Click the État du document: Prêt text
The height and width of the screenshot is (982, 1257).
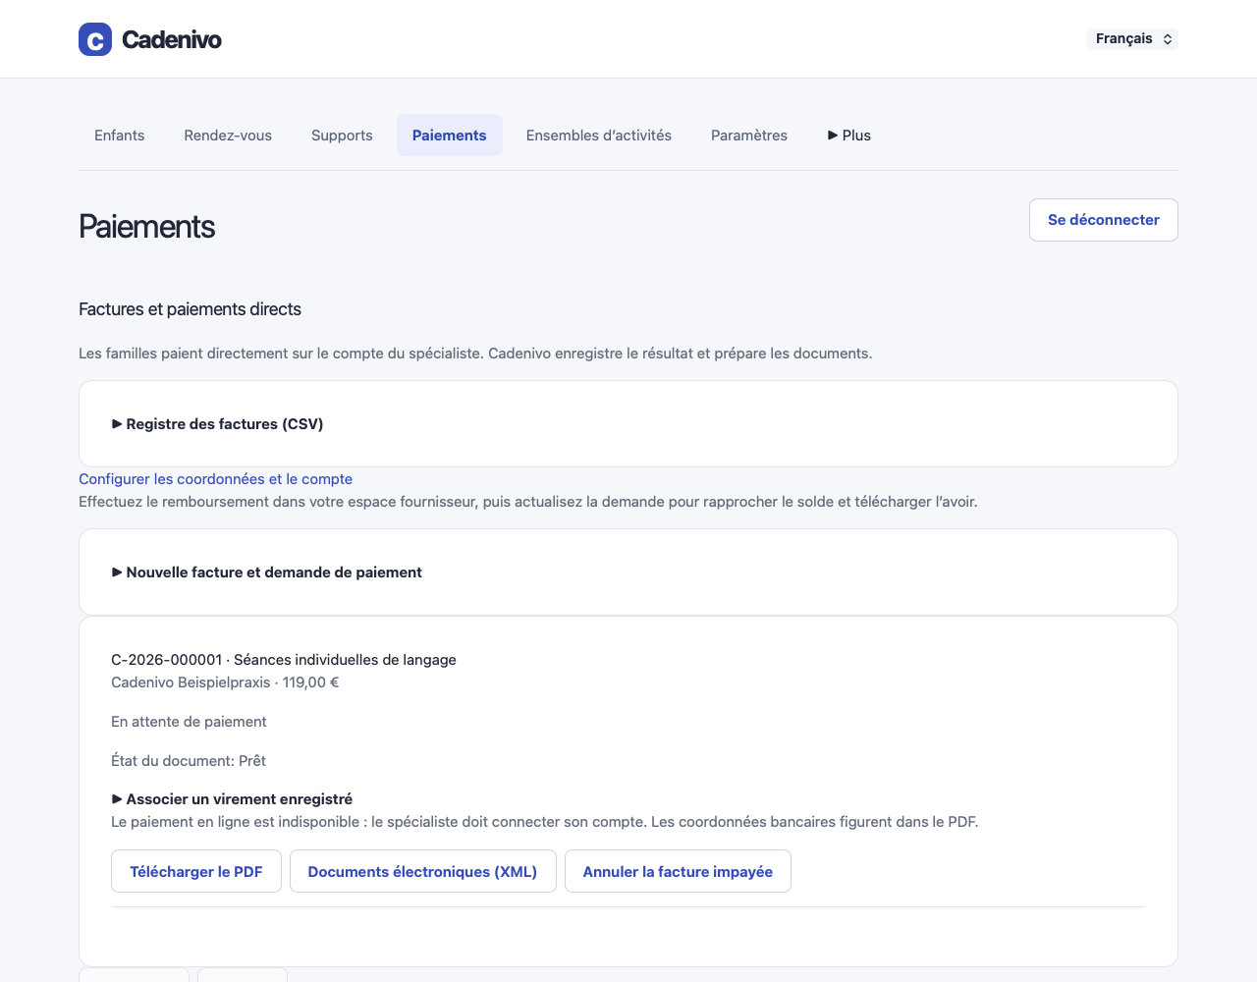189,761
